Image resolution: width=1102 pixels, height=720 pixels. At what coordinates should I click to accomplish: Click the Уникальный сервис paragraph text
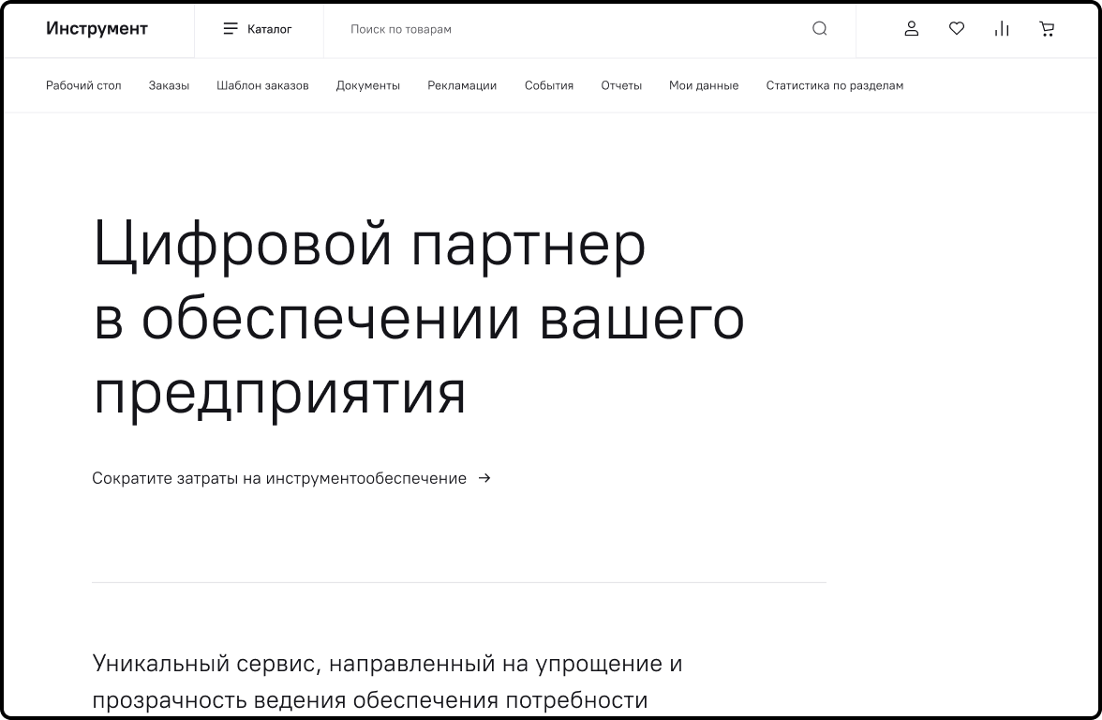(x=387, y=682)
